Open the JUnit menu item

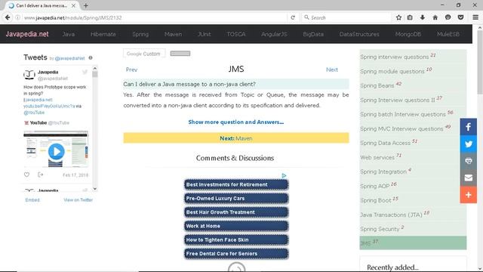click(x=205, y=34)
